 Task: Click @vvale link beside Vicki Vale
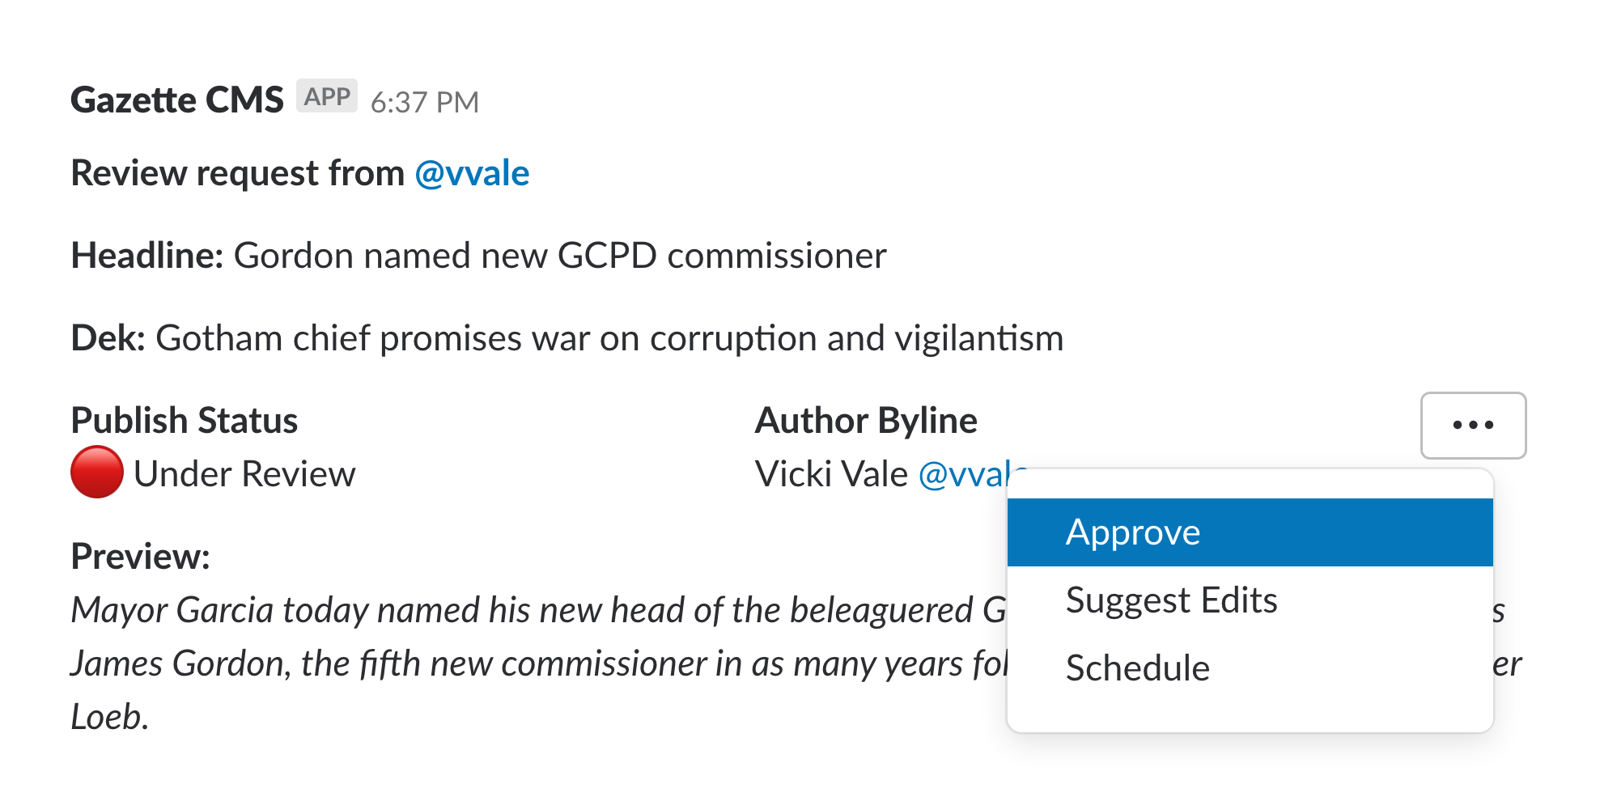tap(963, 474)
